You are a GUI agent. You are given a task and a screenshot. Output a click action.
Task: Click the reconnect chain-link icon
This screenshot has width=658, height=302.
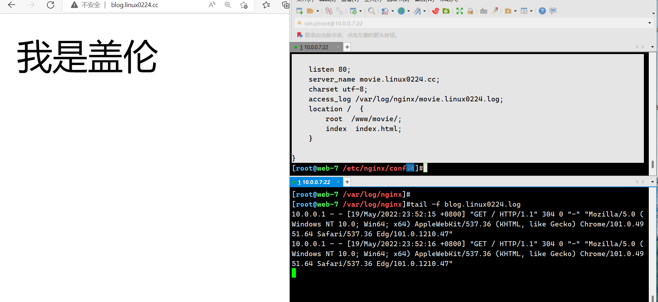click(339, 11)
